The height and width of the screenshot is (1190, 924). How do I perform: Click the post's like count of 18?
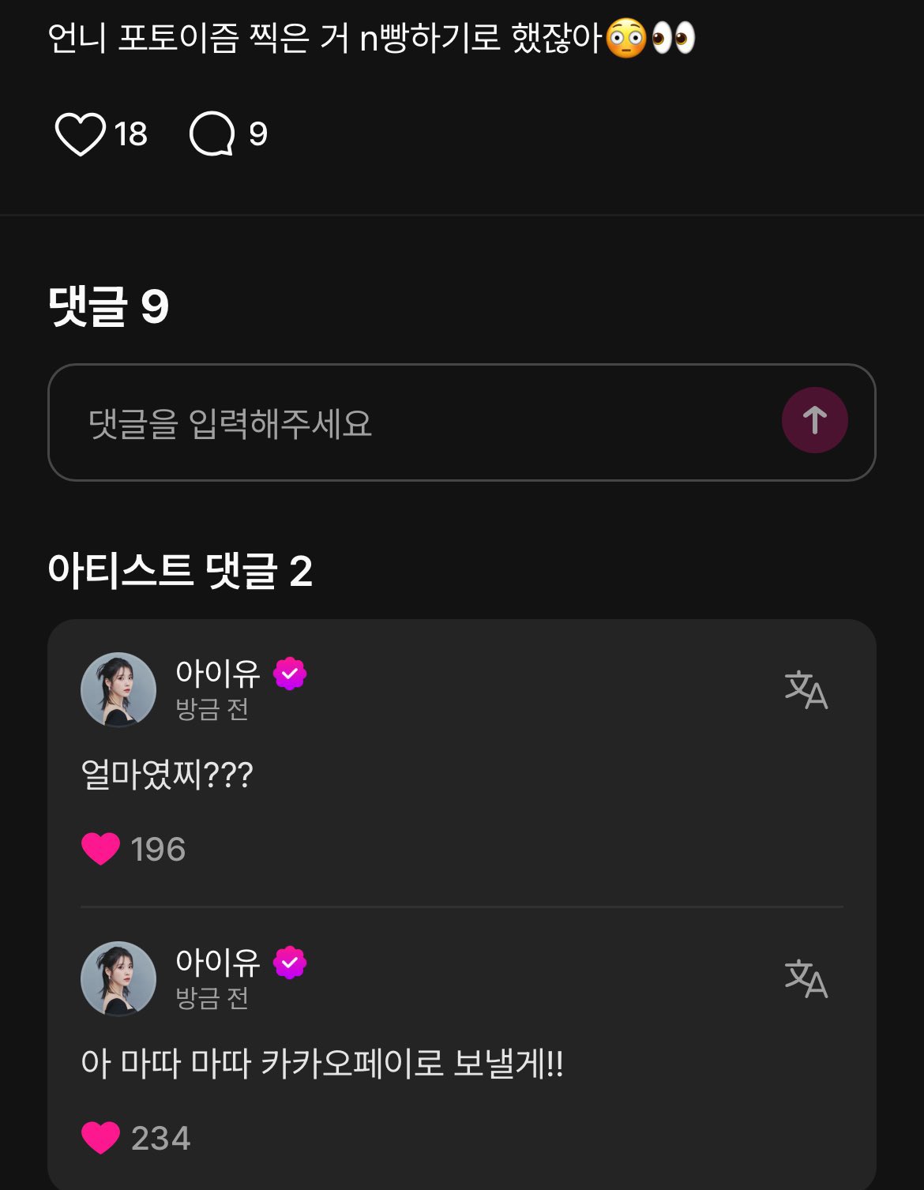(130, 134)
